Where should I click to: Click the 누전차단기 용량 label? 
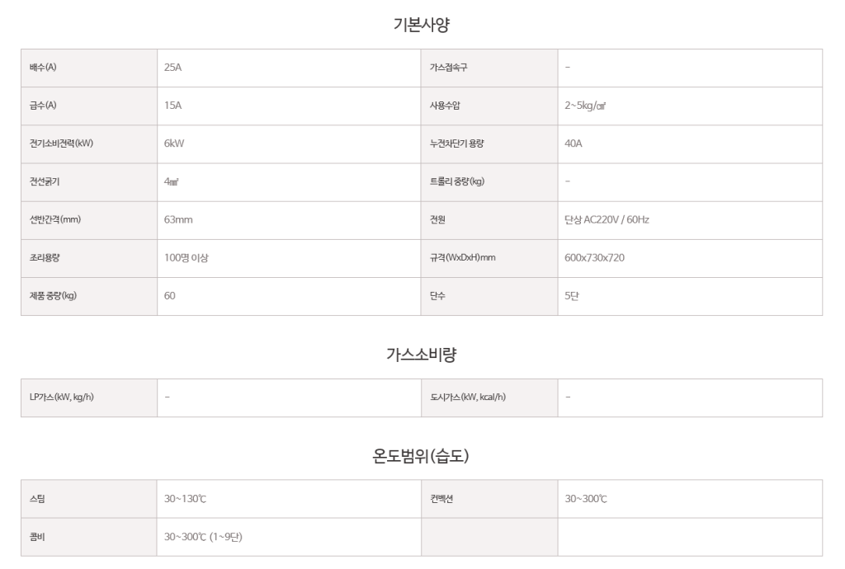[456, 143]
